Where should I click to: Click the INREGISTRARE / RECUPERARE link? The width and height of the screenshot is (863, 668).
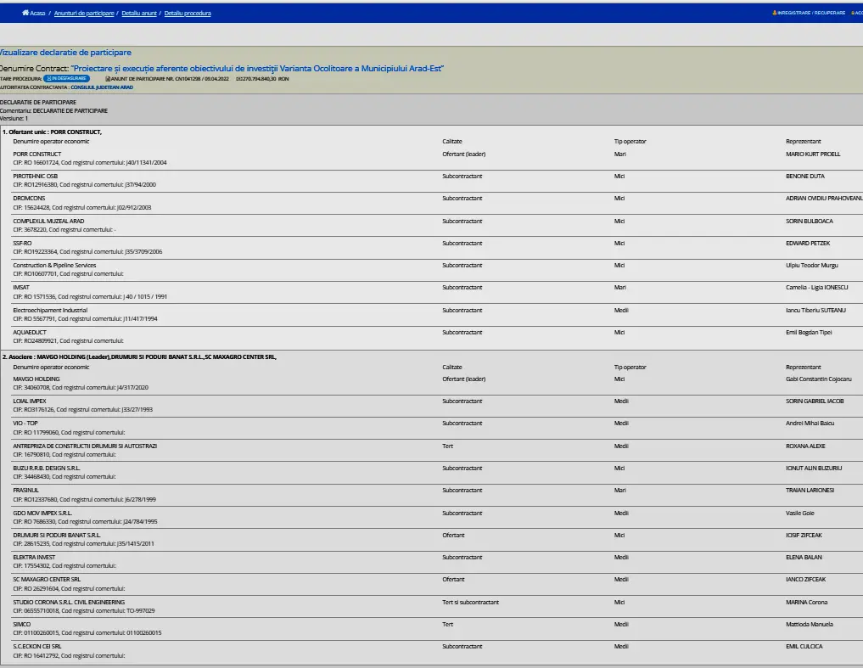click(x=811, y=13)
